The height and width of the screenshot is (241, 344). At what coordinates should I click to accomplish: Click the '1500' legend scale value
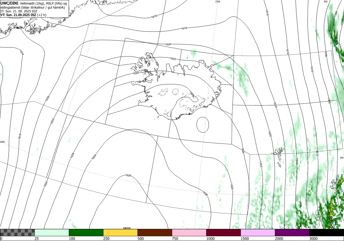(245, 239)
